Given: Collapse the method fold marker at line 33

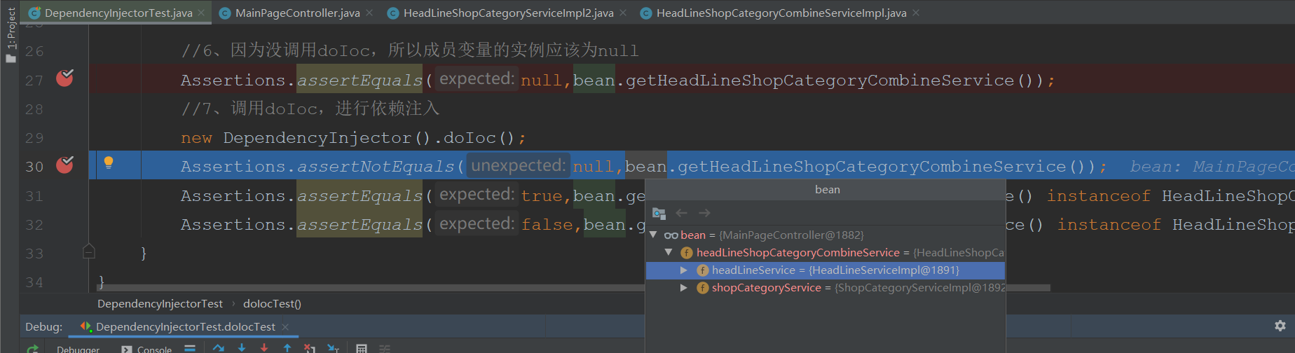Looking at the screenshot, I should click(x=89, y=251).
